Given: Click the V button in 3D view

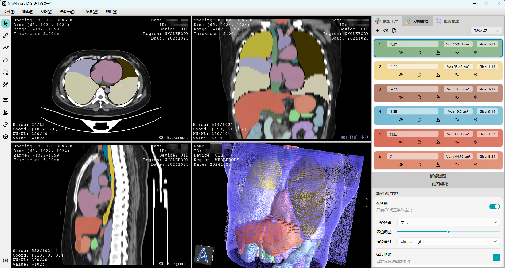Looking at the screenshot, I should (x=367, y=206).
